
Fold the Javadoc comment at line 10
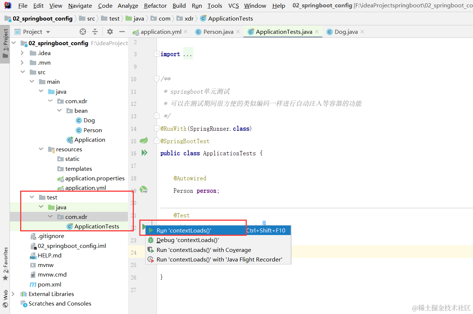click(157, 79)
